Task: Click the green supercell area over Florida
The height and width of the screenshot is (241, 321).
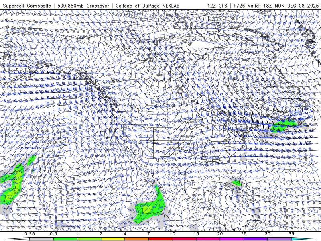Action: 236,182
